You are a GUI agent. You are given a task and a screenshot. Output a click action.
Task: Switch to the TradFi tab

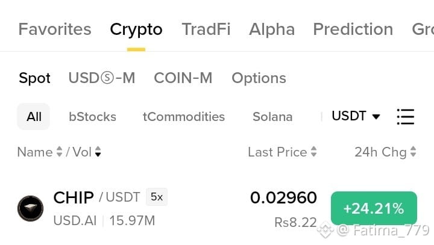pyautogui.click(x=206, y=29)
